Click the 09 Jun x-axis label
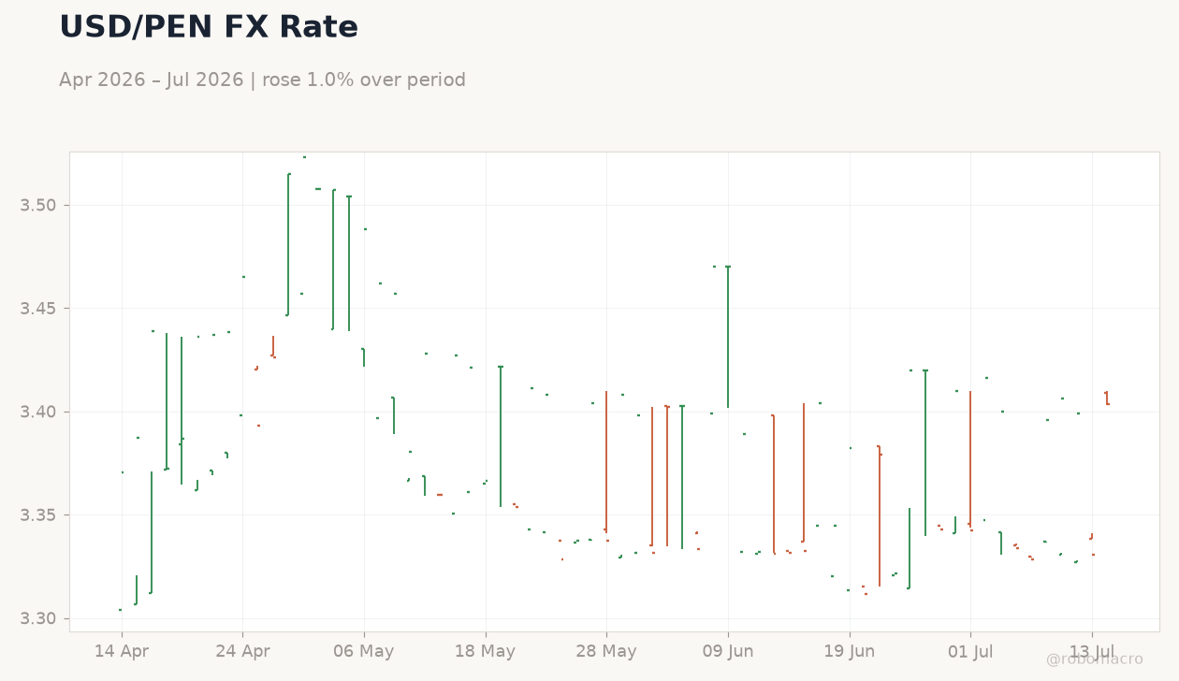The height and width of the screenshot is (681, 1179). pyautogui.click(x=728, y=651)
